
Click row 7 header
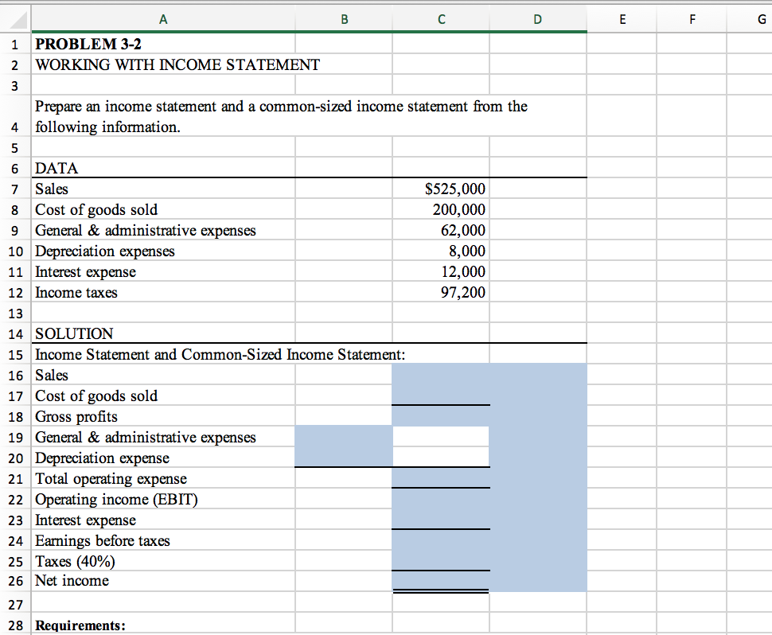coord(14,189)
